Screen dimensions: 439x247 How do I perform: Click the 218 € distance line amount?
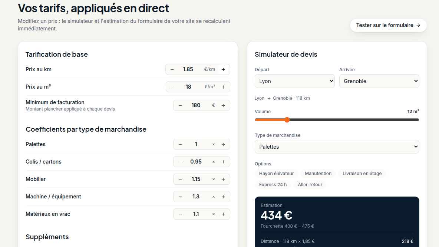coord(407,241)
